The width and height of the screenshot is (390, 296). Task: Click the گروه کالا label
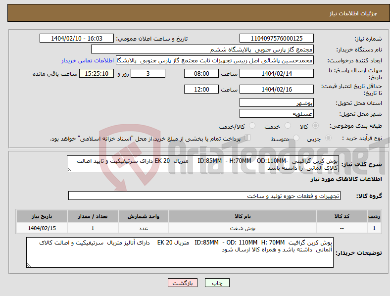click(x=369, y=196)
